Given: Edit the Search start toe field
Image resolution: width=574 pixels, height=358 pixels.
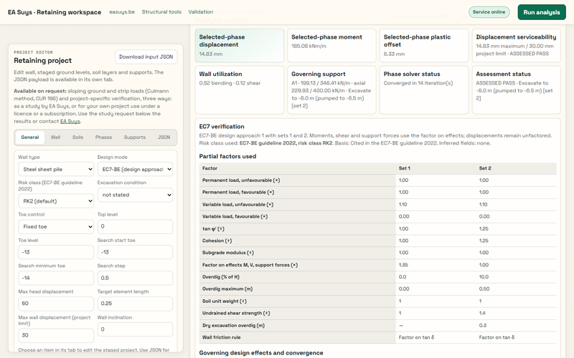Looking at the screenshot, I should 135,252.
